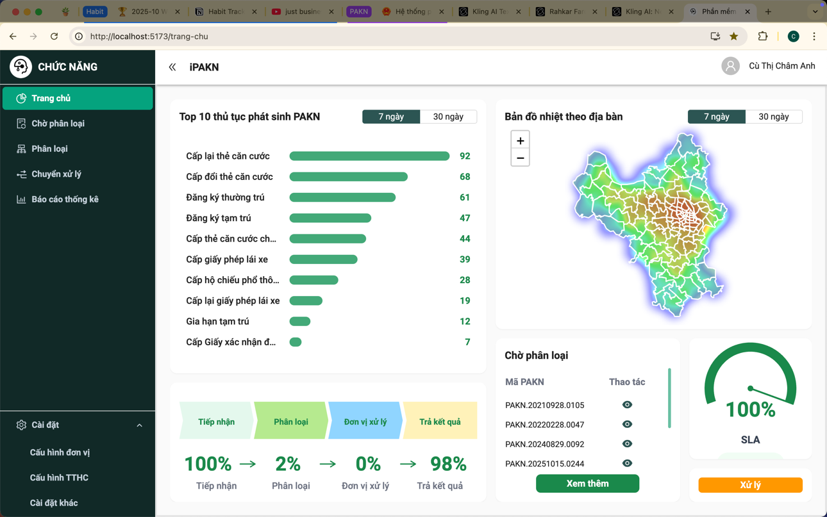Collapse the Cài đặt section chevron
The height and width of the screenshot is (517, 827).
coord(140,424)
